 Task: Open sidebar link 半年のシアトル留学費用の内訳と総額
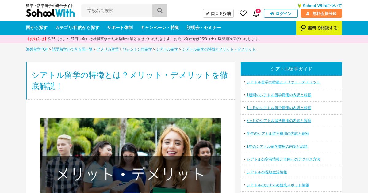tap(278, 134)
